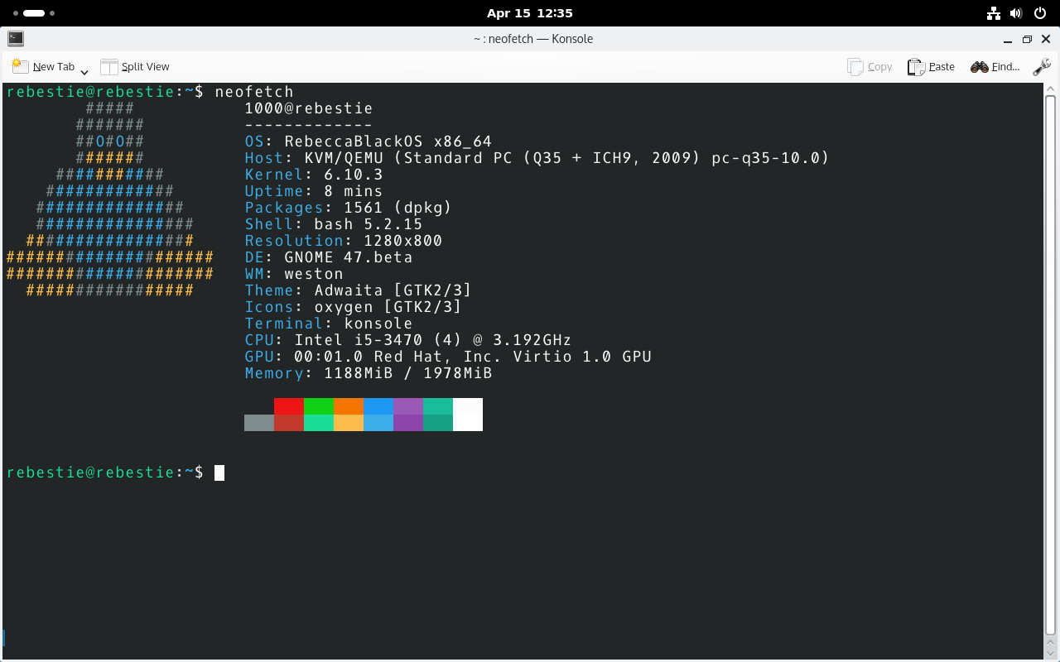Click the "1000@rebestie" header text
This screenshot has width=1060, height=662.
pos(309,108)
